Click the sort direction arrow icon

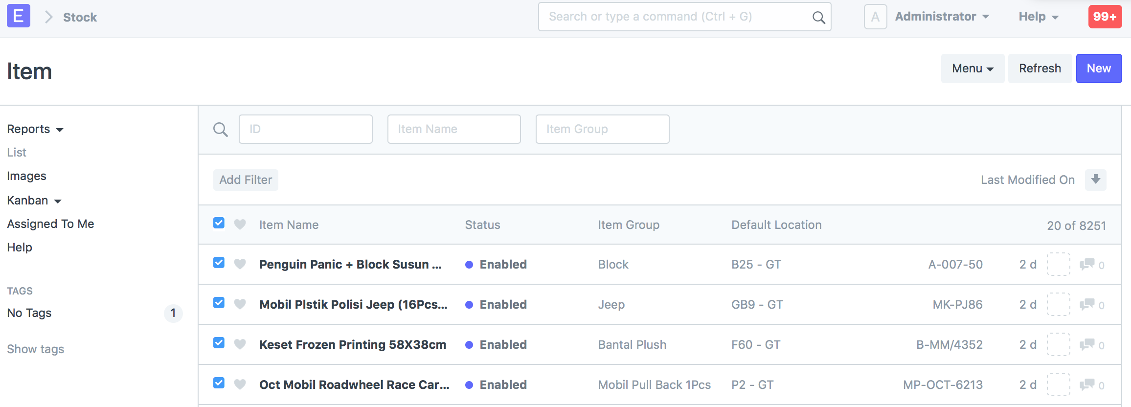[x=1096, y=180]
